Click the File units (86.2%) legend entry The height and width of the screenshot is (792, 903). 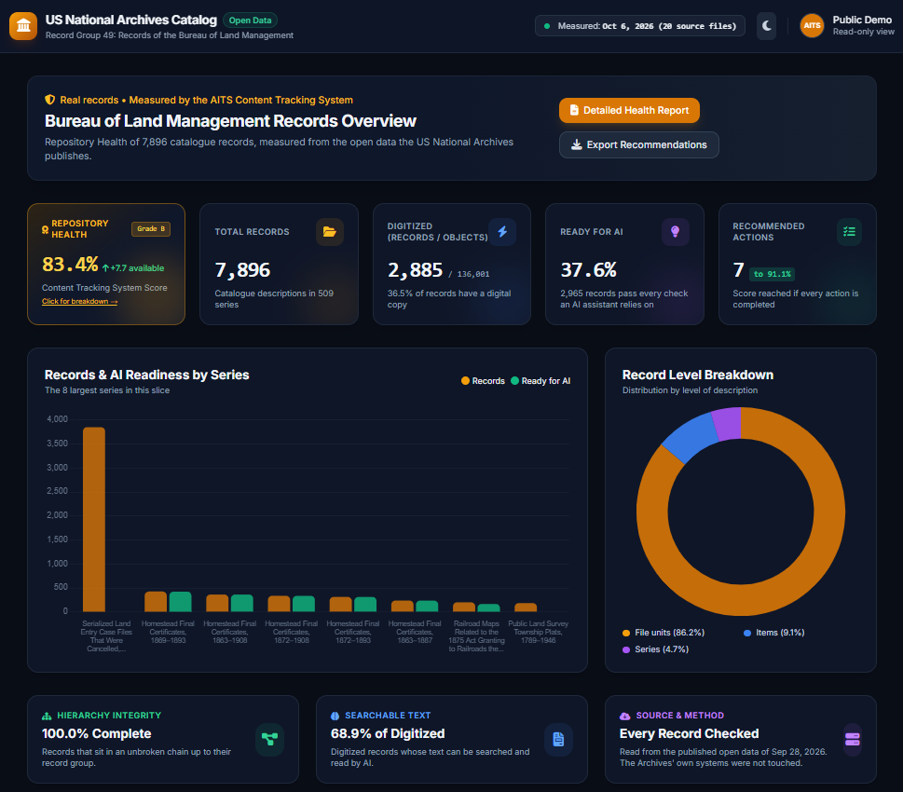pos(664,633)
